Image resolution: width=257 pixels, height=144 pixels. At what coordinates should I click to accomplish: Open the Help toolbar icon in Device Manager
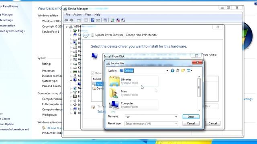click(93, 20)
